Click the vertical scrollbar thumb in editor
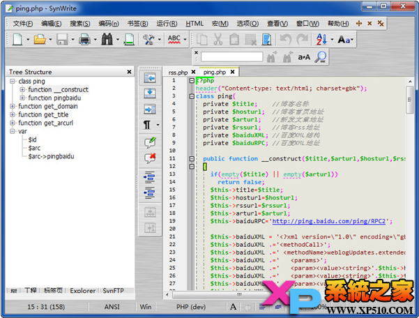This screenshot has width=419, height=318. point(409,100)
